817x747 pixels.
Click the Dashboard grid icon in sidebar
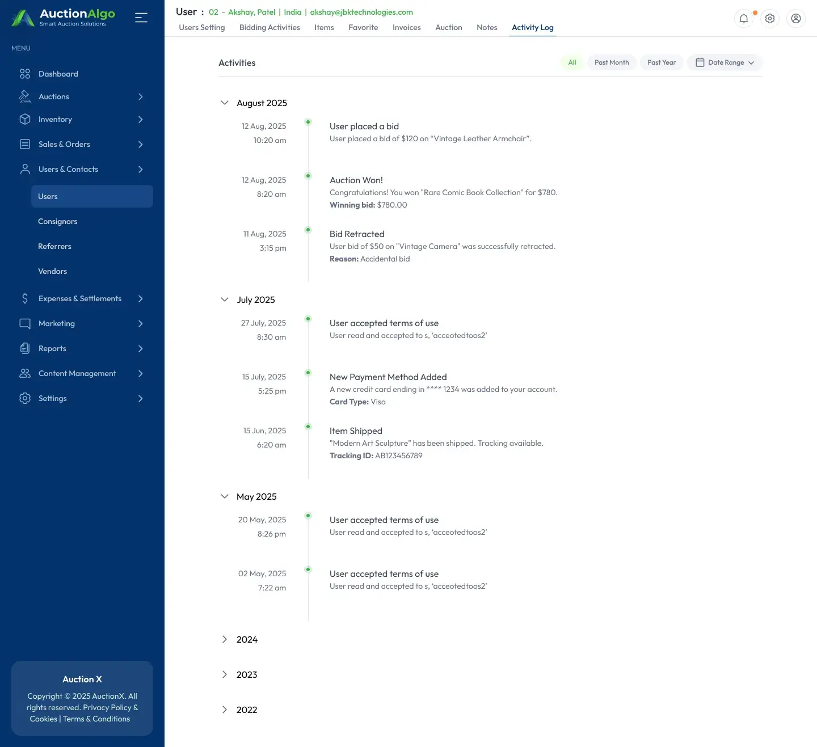click(25, 74)
